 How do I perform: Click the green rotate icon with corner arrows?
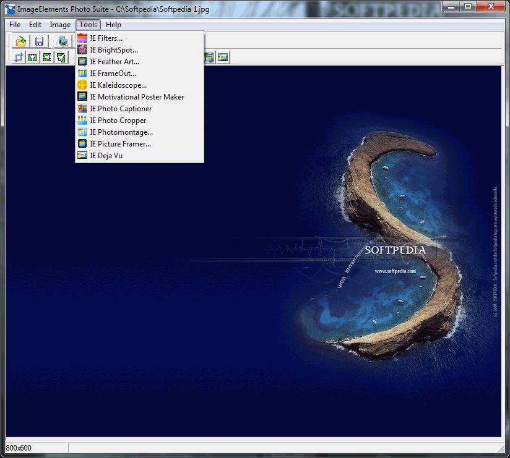click(x=61, y=58)
